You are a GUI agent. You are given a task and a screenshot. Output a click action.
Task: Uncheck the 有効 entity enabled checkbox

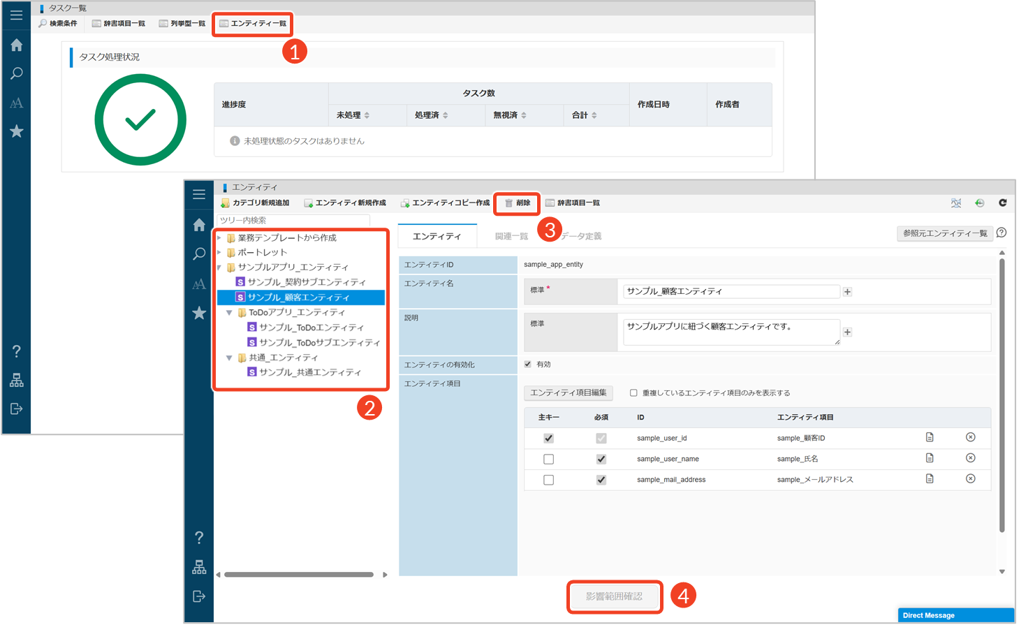(528, 365)
